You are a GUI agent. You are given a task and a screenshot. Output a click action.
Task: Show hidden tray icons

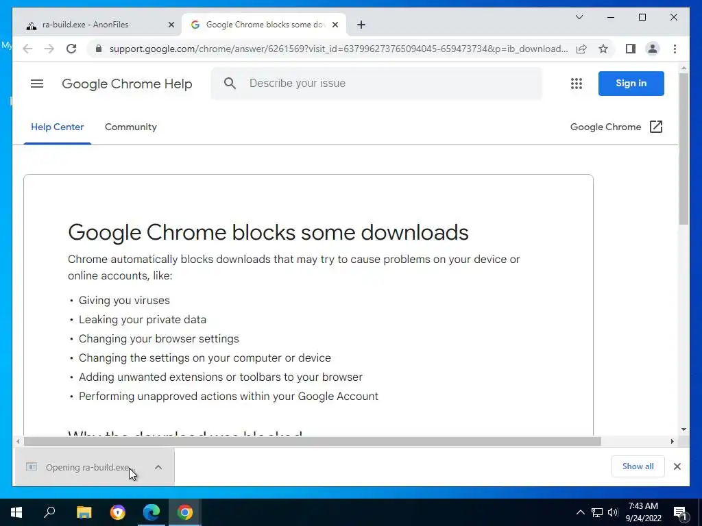point(580,512)
